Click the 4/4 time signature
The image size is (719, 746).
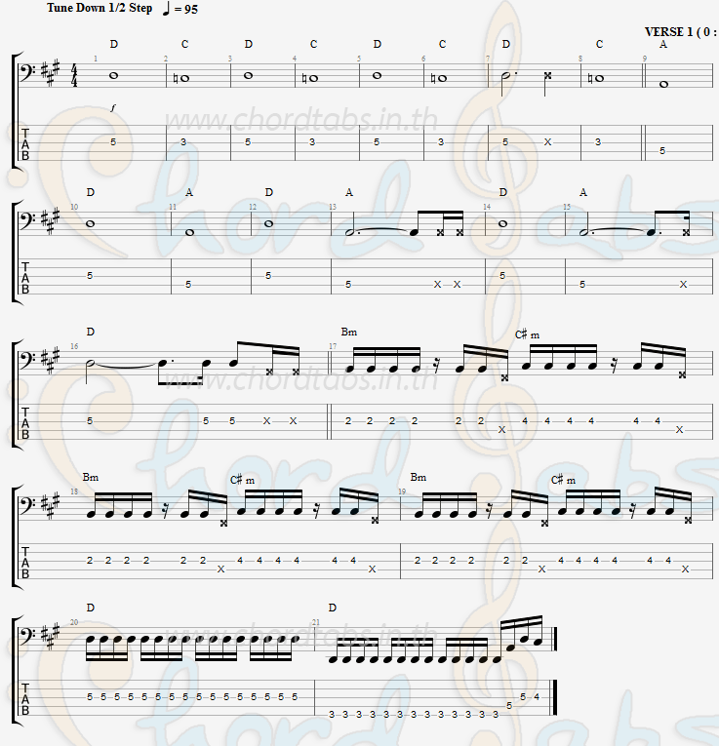click(x=73, y=76)
